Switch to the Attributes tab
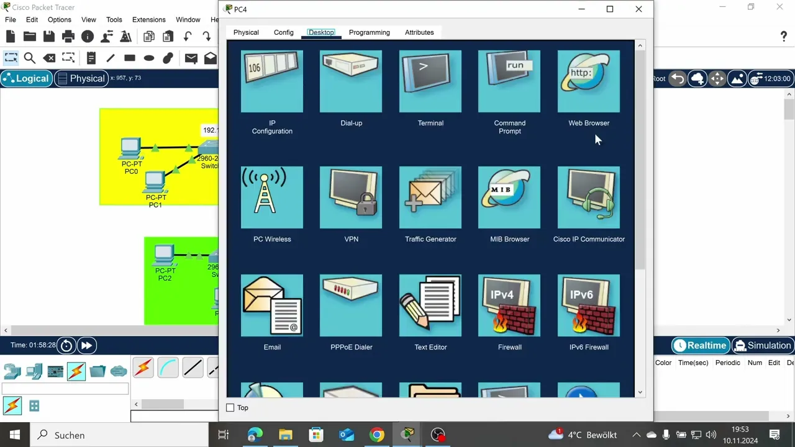Screen dimensions: 795x447 pyautogui.click(x=419, y=32)
